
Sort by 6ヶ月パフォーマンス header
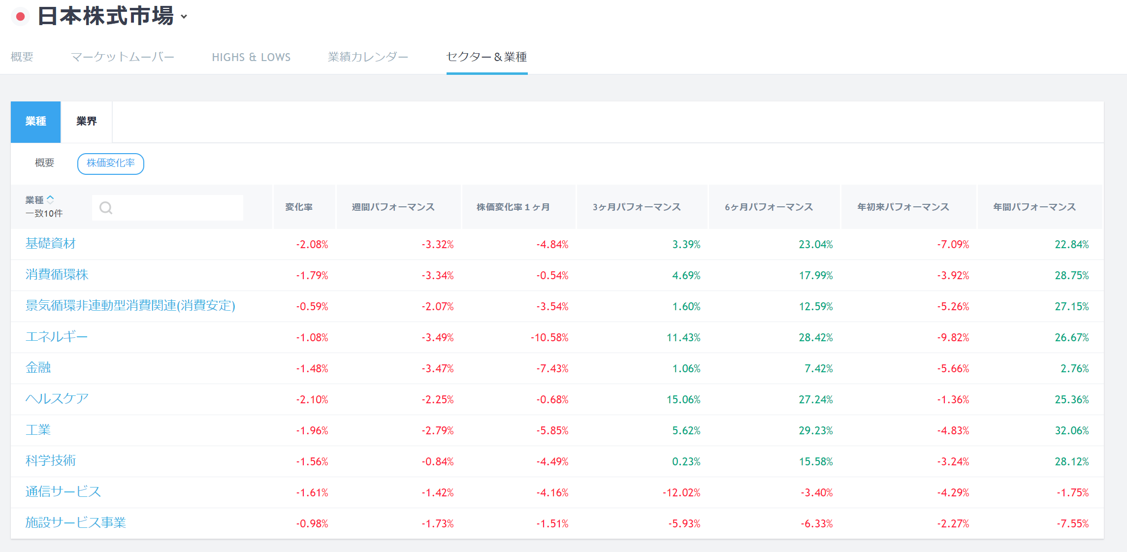click(x=769, y=207)
